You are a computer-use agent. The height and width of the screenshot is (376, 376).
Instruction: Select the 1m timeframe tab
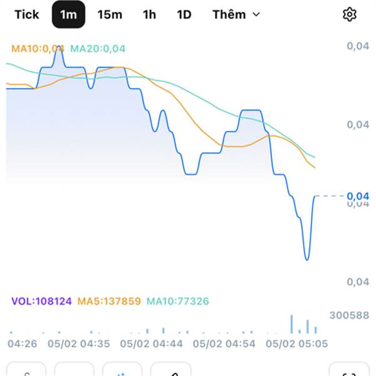pos(68,14)
